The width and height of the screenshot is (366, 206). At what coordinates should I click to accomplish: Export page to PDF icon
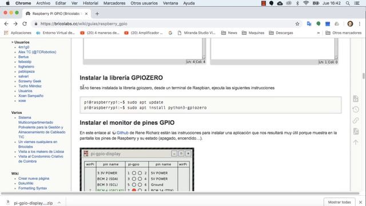tap(356, 131)
